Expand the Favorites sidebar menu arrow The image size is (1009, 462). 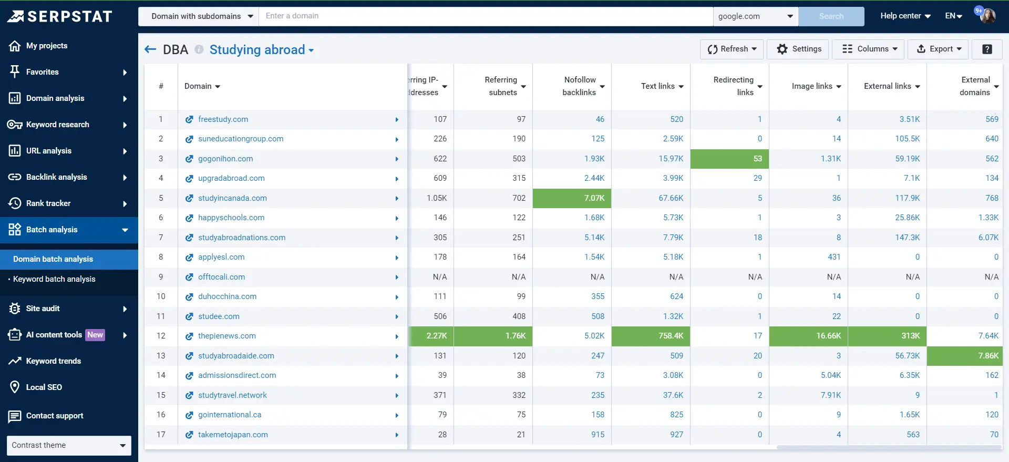pyautogui.click(x=125, y=73)
